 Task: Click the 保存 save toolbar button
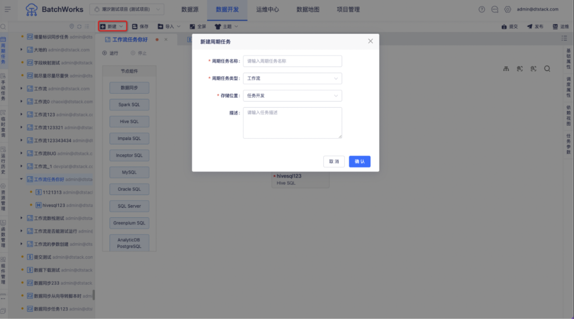140,27
